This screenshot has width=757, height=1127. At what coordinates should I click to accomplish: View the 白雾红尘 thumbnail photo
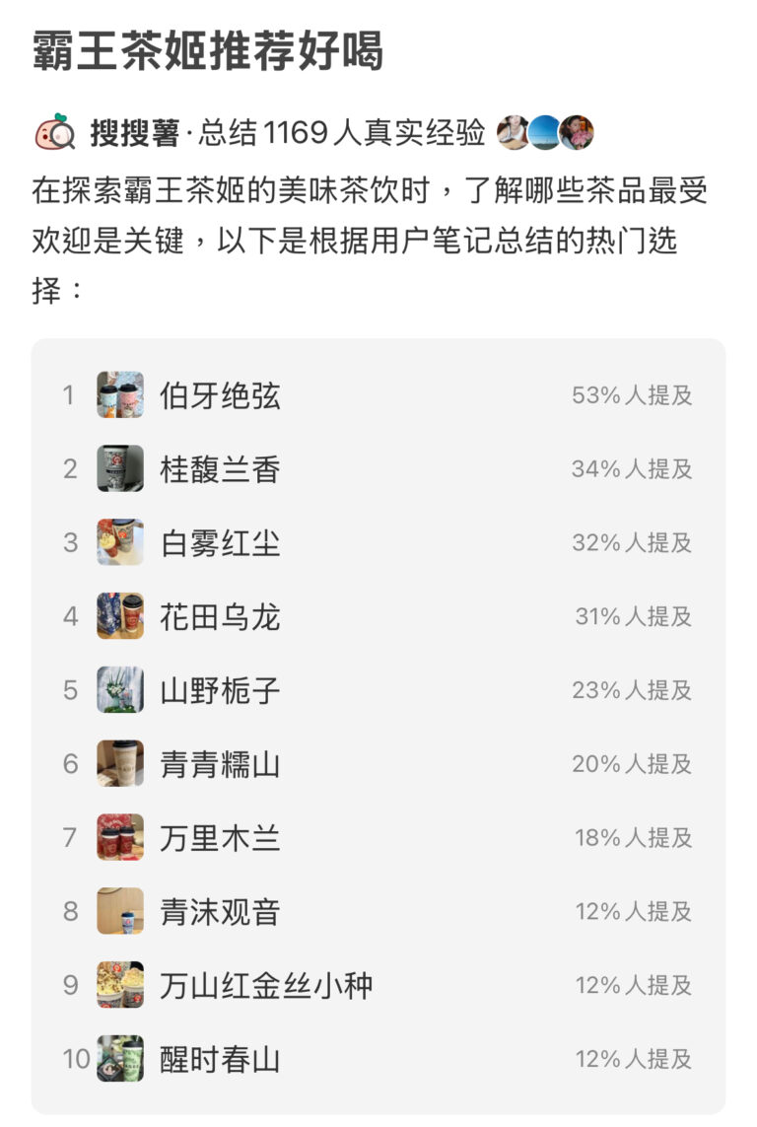point(120,542)
